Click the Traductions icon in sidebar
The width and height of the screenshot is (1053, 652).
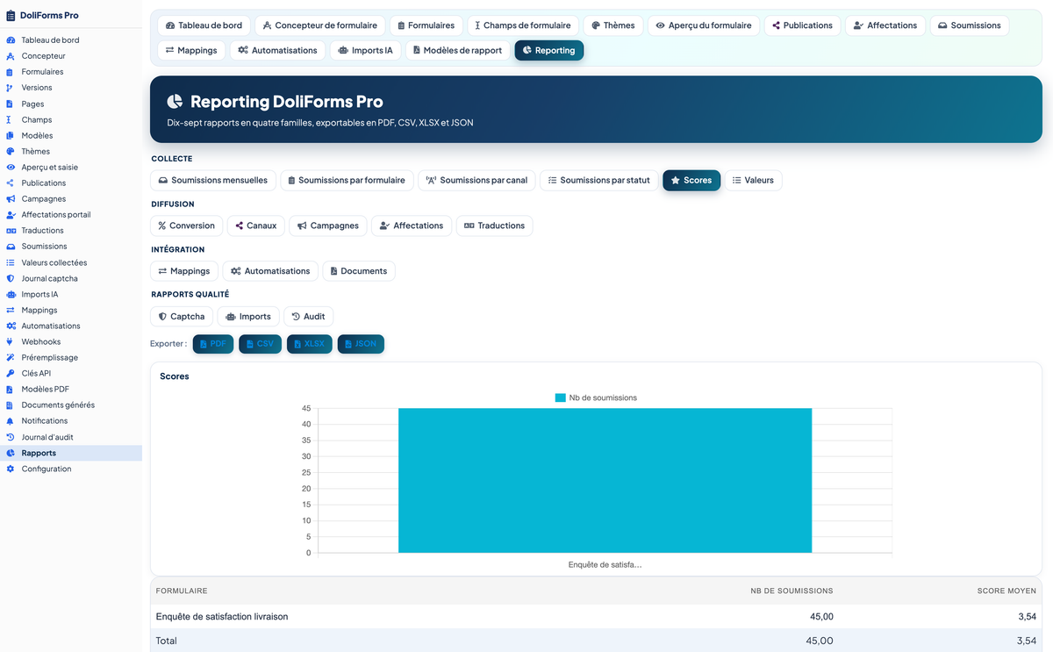pos(11,231)
